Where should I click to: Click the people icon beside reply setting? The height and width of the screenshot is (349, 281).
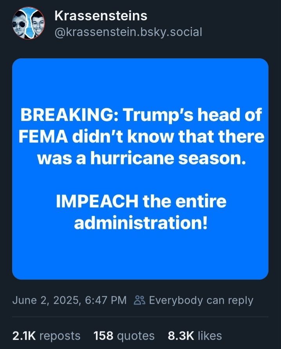pos(140,300)
